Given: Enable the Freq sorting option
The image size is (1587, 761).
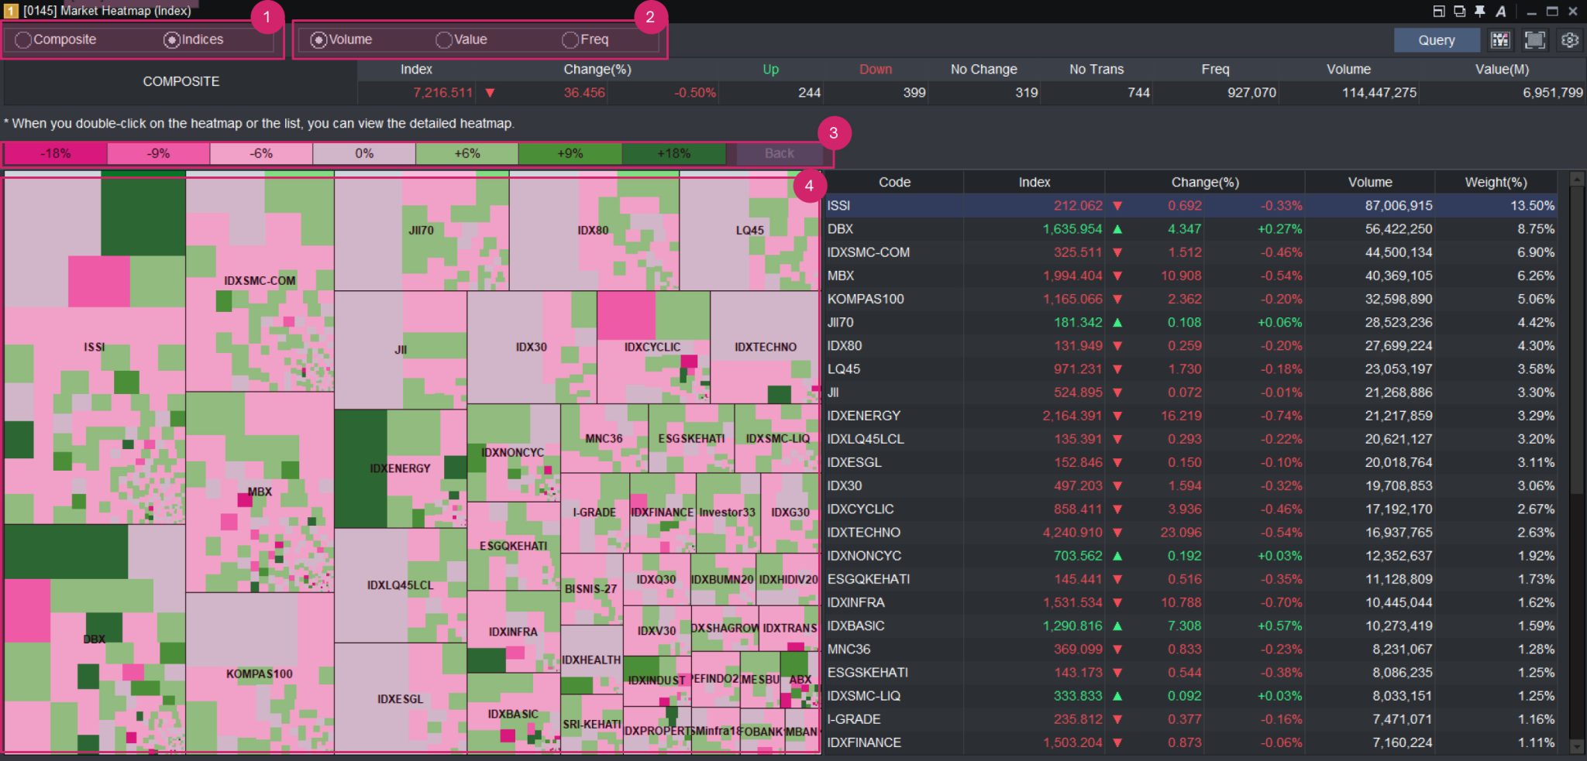Looking at the screenshot, I should click(571, 39).
